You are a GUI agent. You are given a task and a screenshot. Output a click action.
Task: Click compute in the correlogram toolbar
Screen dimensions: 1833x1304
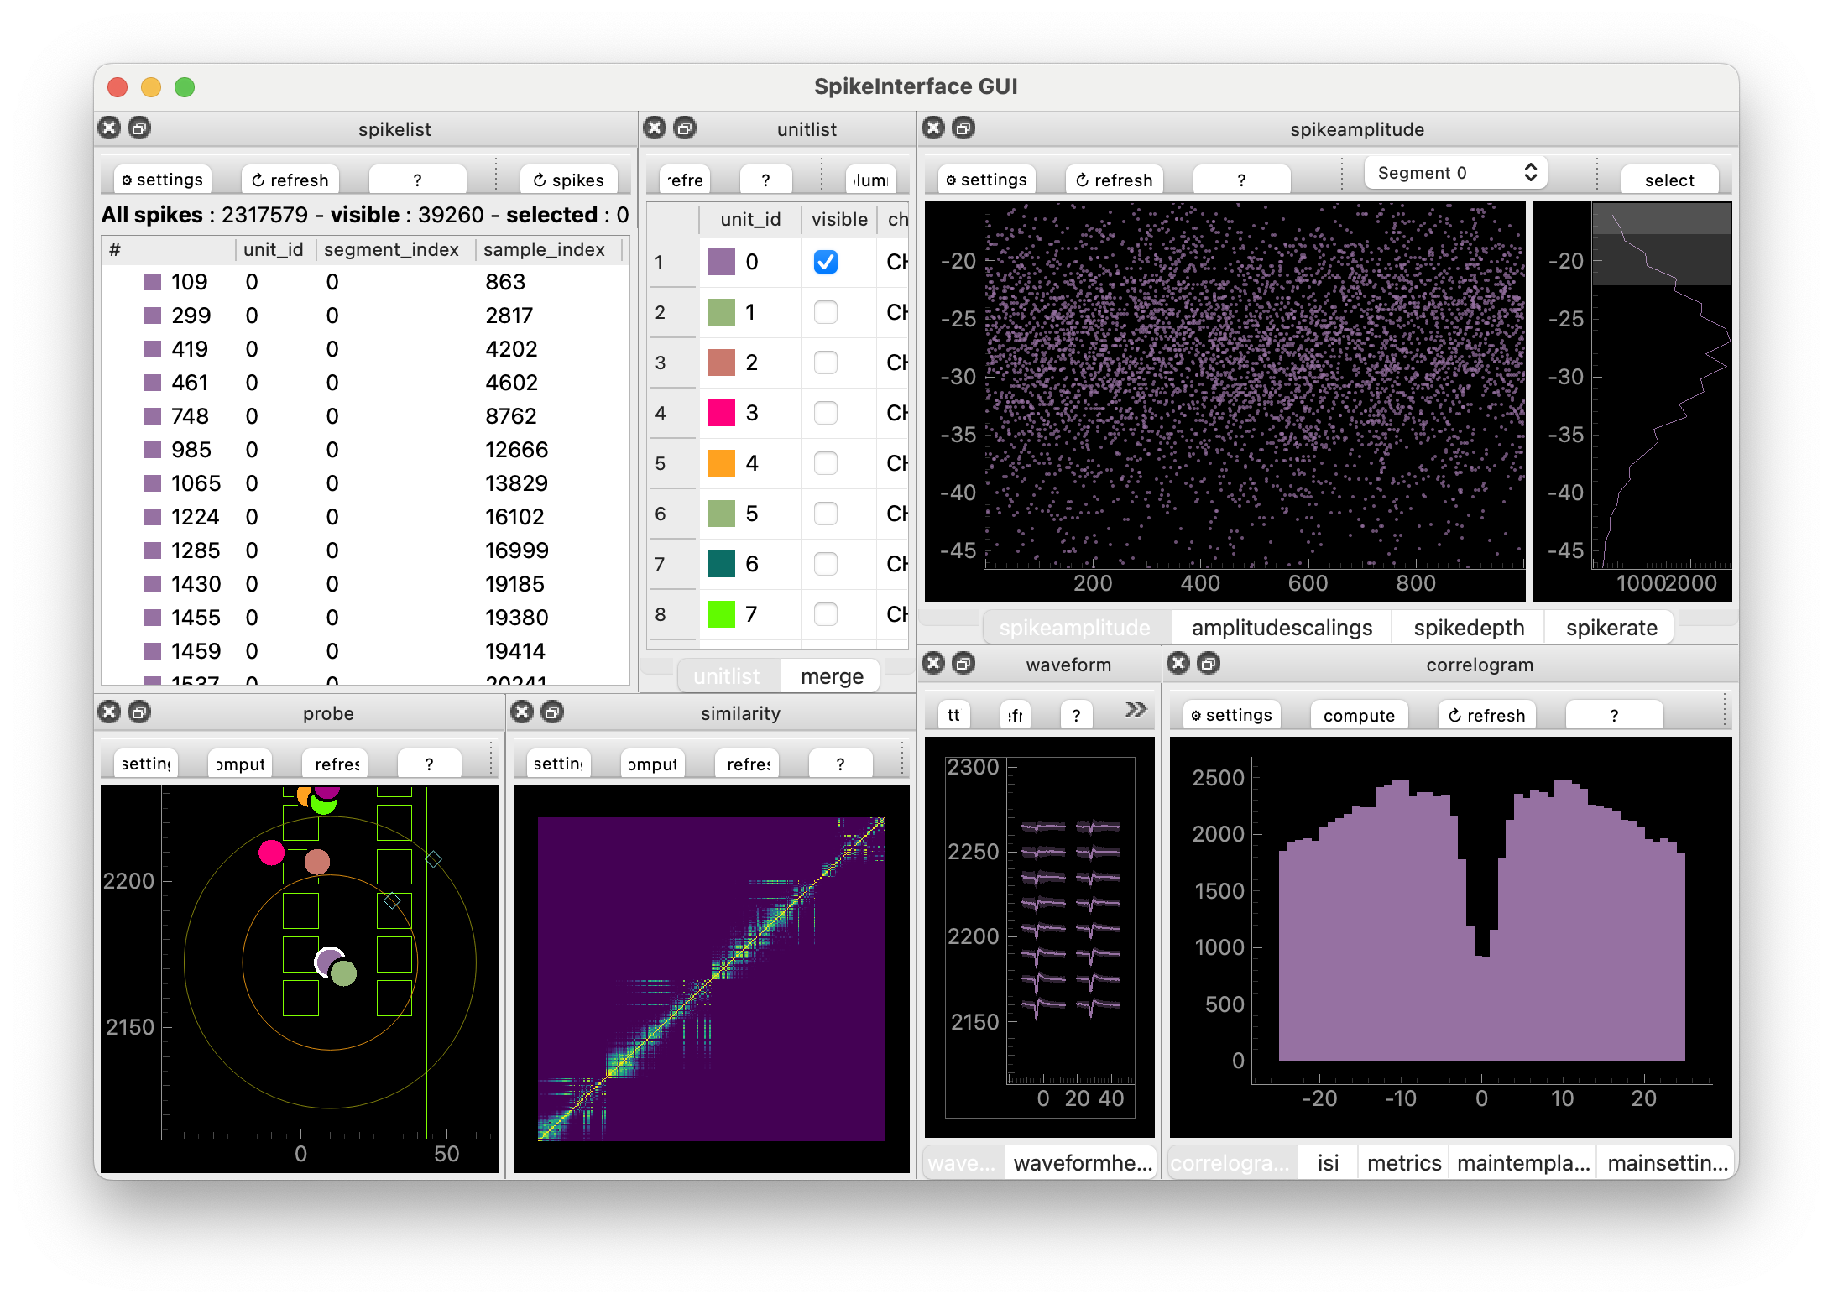[1359, 715]
